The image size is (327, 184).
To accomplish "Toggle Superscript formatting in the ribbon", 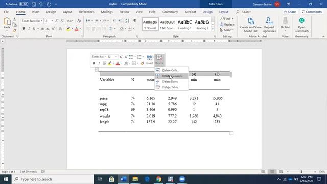I will 53,29.
